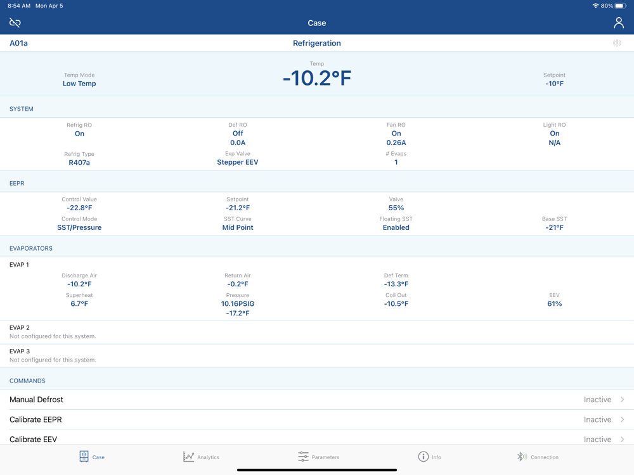Screen dimensions: 634x475
Task: Tap the A01a case name
Action: 18,43
